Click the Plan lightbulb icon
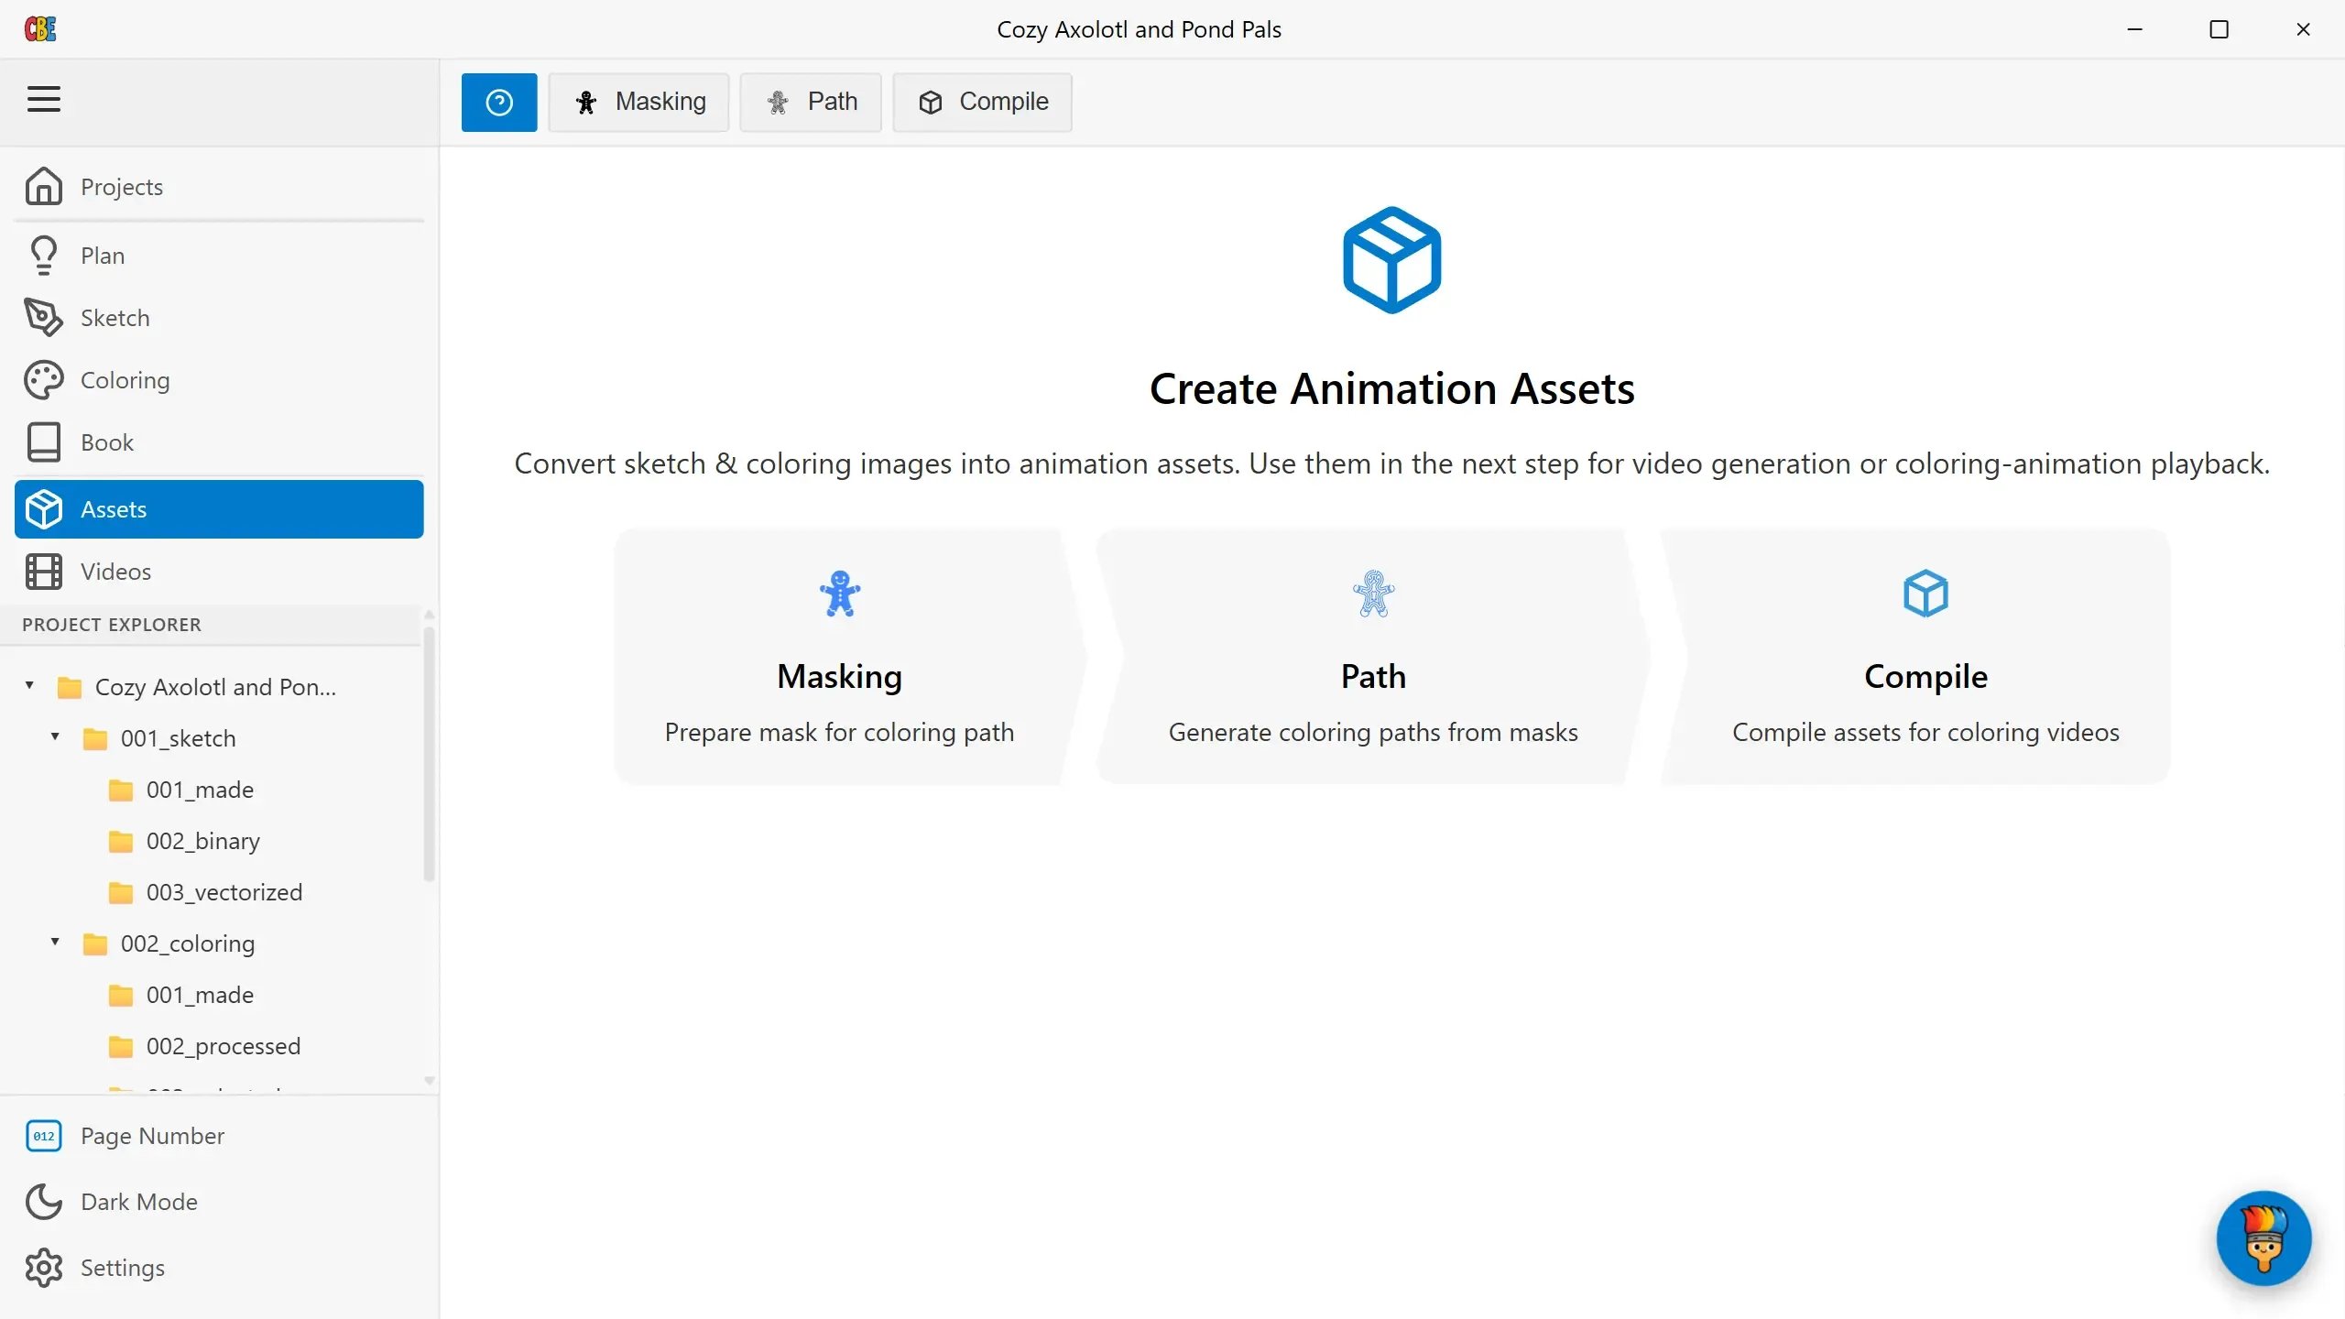This screenshot has width=2345, height=1319. point(44,256)
